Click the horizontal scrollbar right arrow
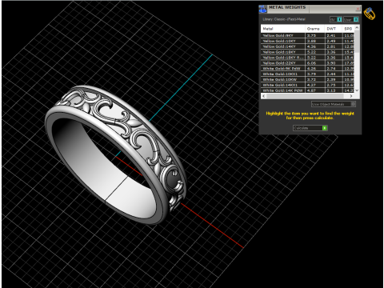The image size is (384, 288). (x=351, y=96)
